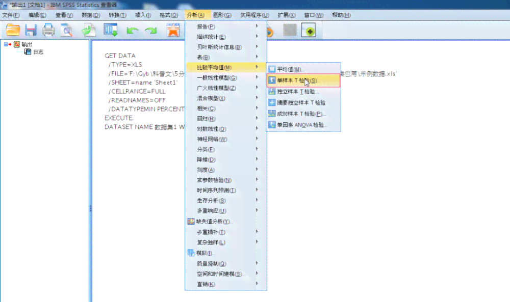This screenshot has width=510, height=302.
Task: Choose 摘要独立样本 T 检验 item
Action: click(303, 102)
